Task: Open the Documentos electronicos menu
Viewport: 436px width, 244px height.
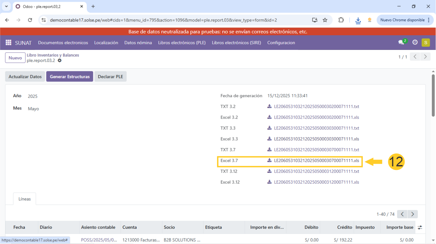Action: [63, 43]
